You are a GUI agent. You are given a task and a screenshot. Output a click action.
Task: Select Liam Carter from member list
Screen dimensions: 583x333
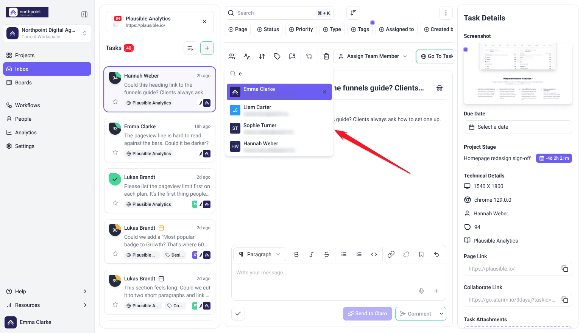tap(279, 110)
